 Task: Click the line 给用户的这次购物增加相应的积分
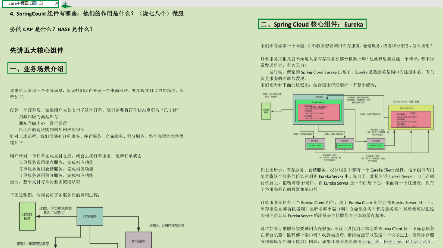[52, 130]
